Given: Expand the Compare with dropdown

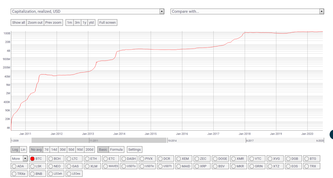Looking at the screenshot, I should point(247,11).
